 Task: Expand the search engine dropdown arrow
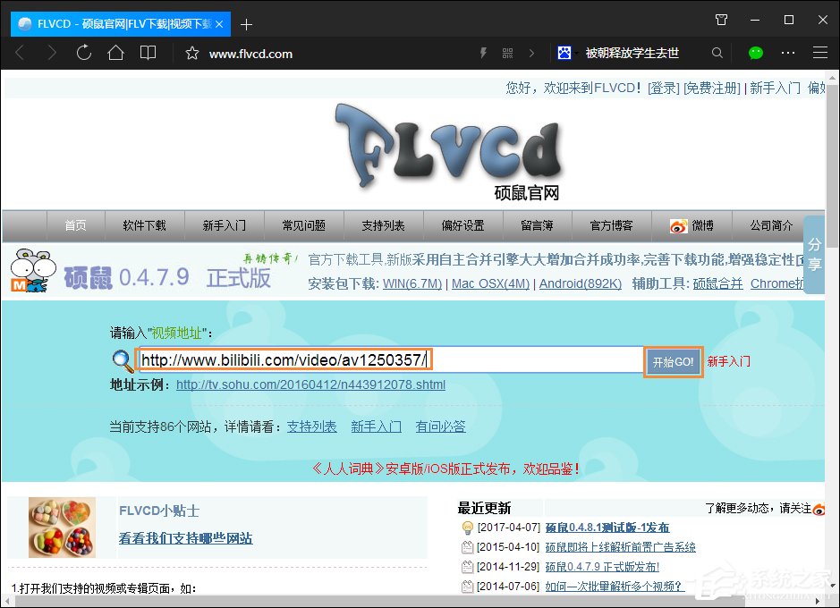click(x=579, y=54)
